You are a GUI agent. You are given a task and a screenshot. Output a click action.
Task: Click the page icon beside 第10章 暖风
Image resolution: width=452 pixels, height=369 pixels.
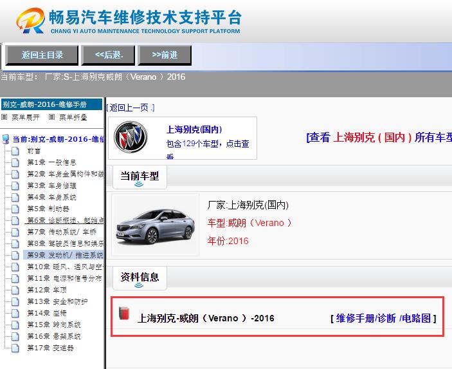click(x=15, y=267)
